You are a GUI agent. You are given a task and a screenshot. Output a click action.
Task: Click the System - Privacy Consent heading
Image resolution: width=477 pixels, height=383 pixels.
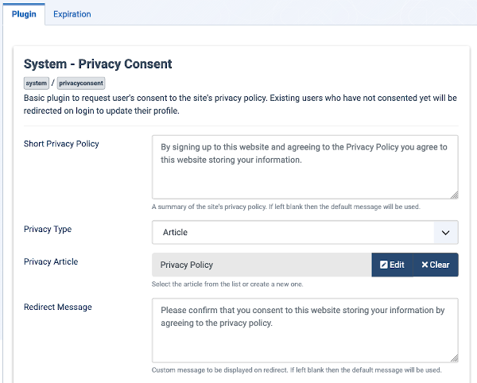point(98,64)
